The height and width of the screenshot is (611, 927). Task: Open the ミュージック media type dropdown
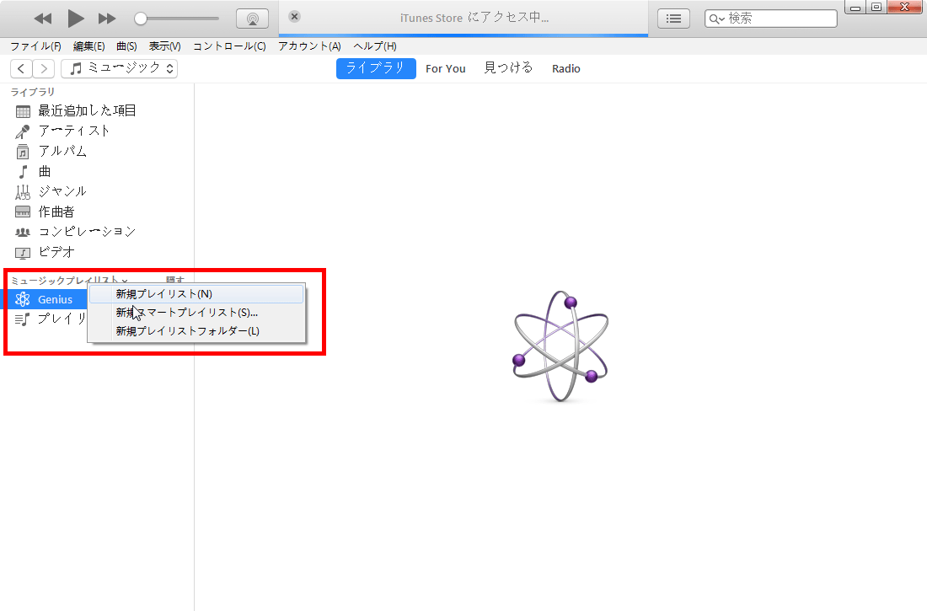(120, 68)
